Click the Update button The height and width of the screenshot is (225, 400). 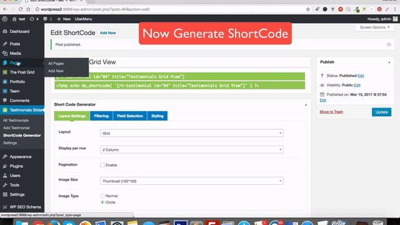tap(381, 112)
